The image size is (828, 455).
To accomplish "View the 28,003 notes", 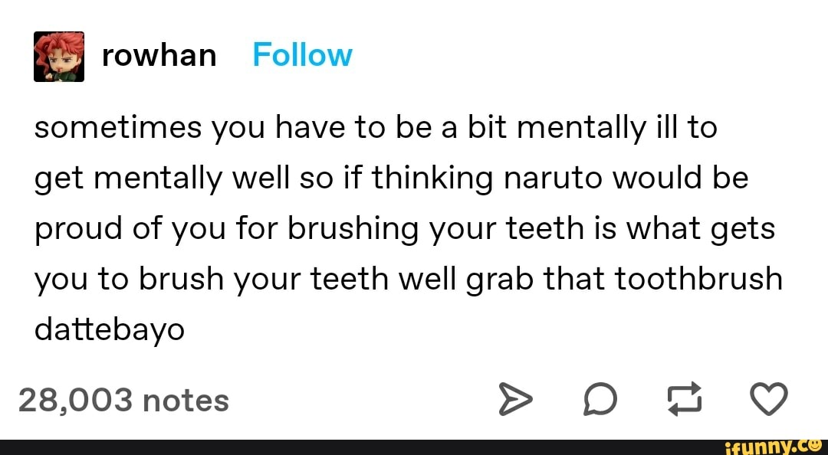I will tap(124, 400).
